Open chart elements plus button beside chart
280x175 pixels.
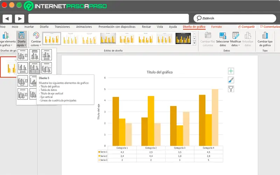(x=231, y=71)
